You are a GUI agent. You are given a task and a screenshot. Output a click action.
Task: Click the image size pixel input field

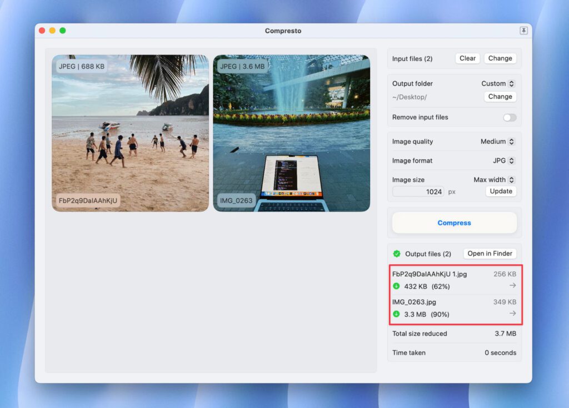pyautogui.click(x=418, y=192)
